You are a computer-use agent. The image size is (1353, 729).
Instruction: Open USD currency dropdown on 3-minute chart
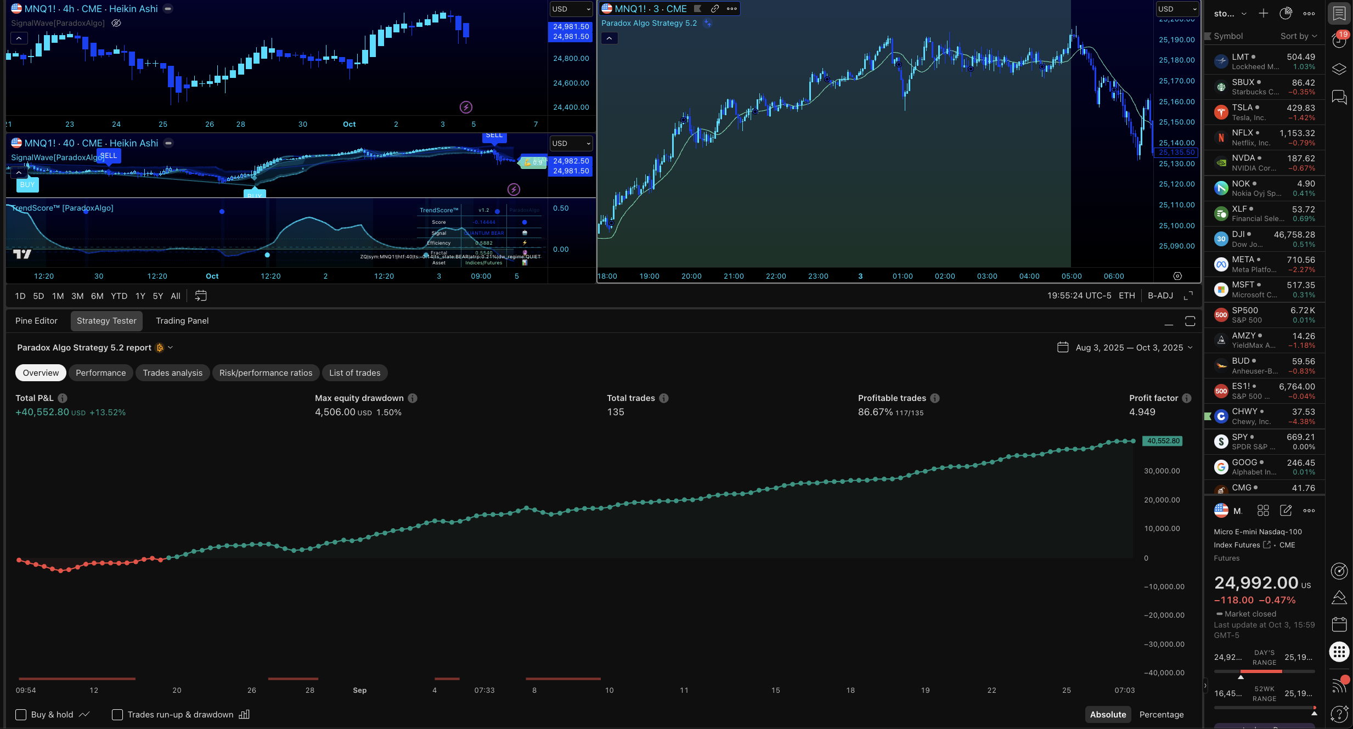click(1177, 9)
